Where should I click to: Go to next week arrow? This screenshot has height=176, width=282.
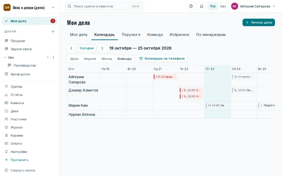(x=102, y=48)
